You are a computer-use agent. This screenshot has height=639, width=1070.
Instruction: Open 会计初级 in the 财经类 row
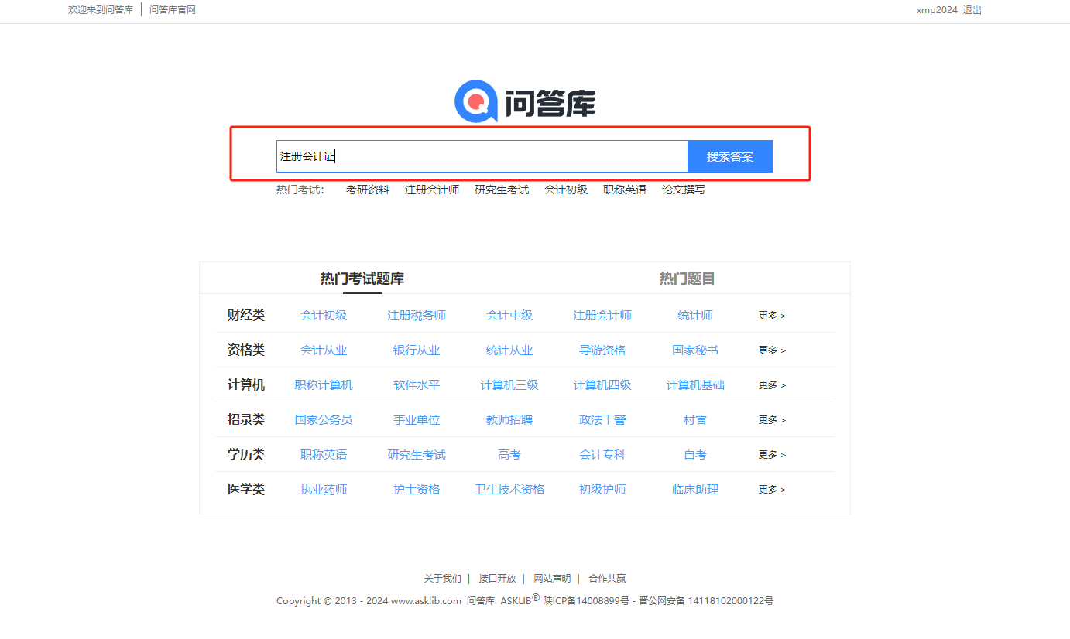click(x=324, y=316)
